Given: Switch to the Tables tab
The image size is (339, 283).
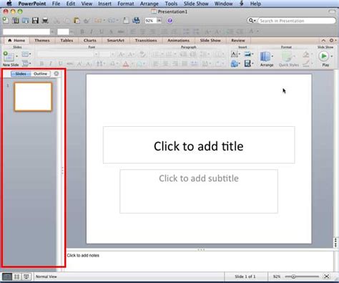Looking at the screenshot, I should [x=67, y=40].
